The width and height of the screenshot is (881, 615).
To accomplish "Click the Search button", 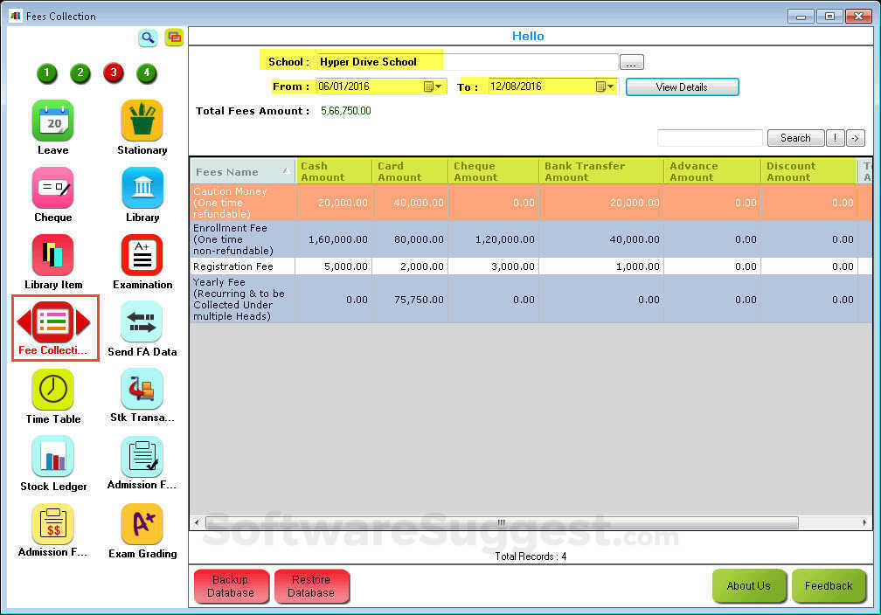I will pos(795,138).
